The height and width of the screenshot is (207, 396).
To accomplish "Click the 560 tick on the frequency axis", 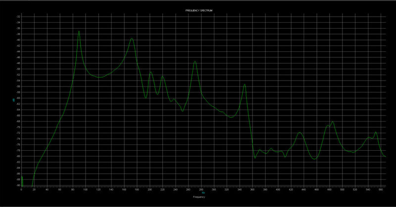I will coord(381,190).
